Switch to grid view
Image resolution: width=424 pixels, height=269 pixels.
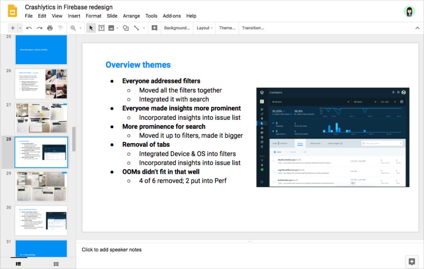point(56,264)
